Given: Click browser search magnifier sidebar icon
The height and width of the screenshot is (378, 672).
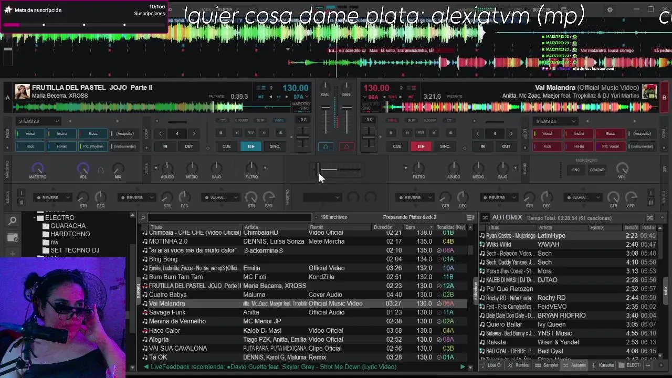Looking at the screenshot, I should pos(13,221).
